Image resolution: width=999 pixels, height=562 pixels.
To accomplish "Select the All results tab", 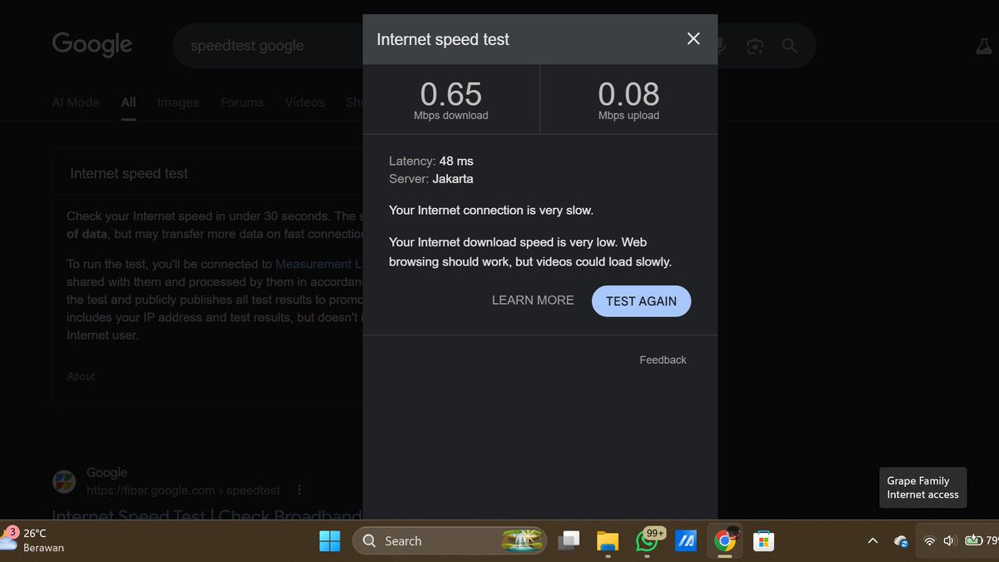I will pos(128,102).
